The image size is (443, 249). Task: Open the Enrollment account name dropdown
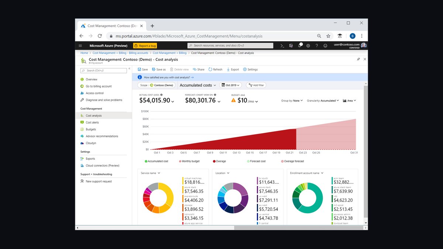[306, 173]
